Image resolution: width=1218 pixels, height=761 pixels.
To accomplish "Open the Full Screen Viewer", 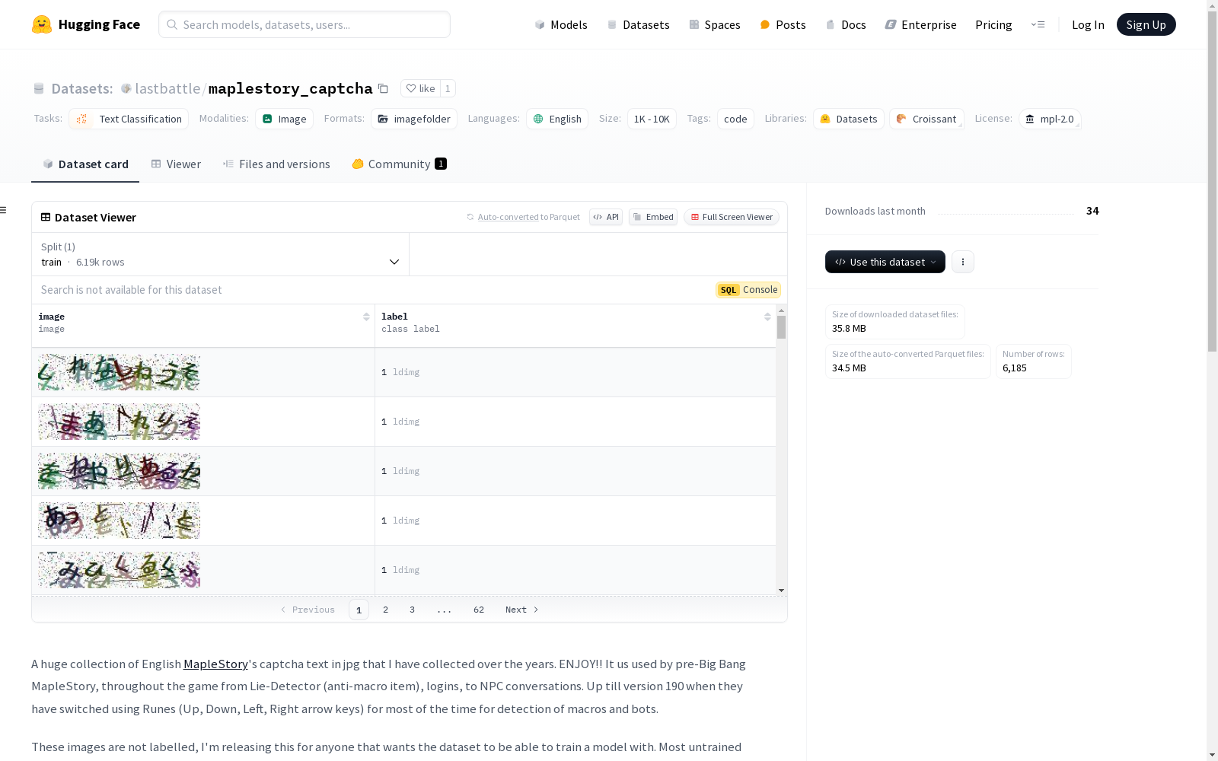I will tap(732, 217).
